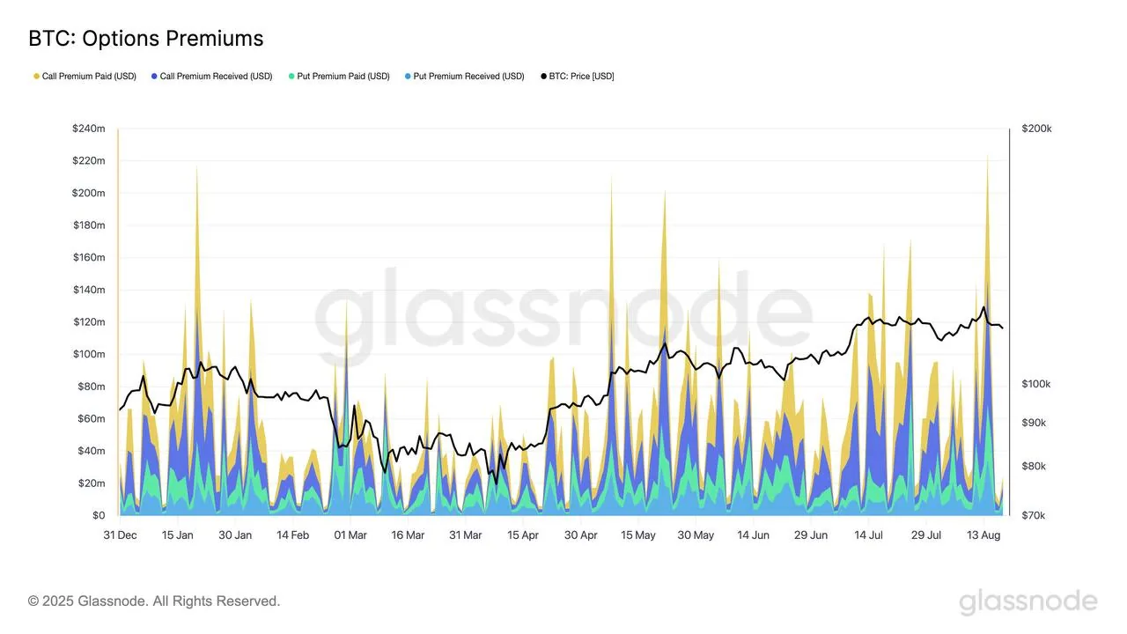Image resolution: width=1127 pixels, height=634 pixels.
Task: Toggle the Call Premium Paid legend dot
Action: 34,76
